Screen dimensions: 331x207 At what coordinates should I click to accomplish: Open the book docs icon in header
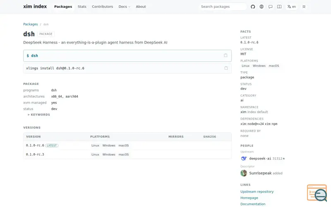(279, 7)
